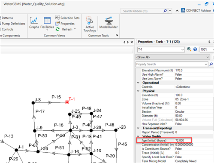This screenshot has width=214, height=163.
Task: Select Concentration (Initial) value
Action: [x=184, y=145]
